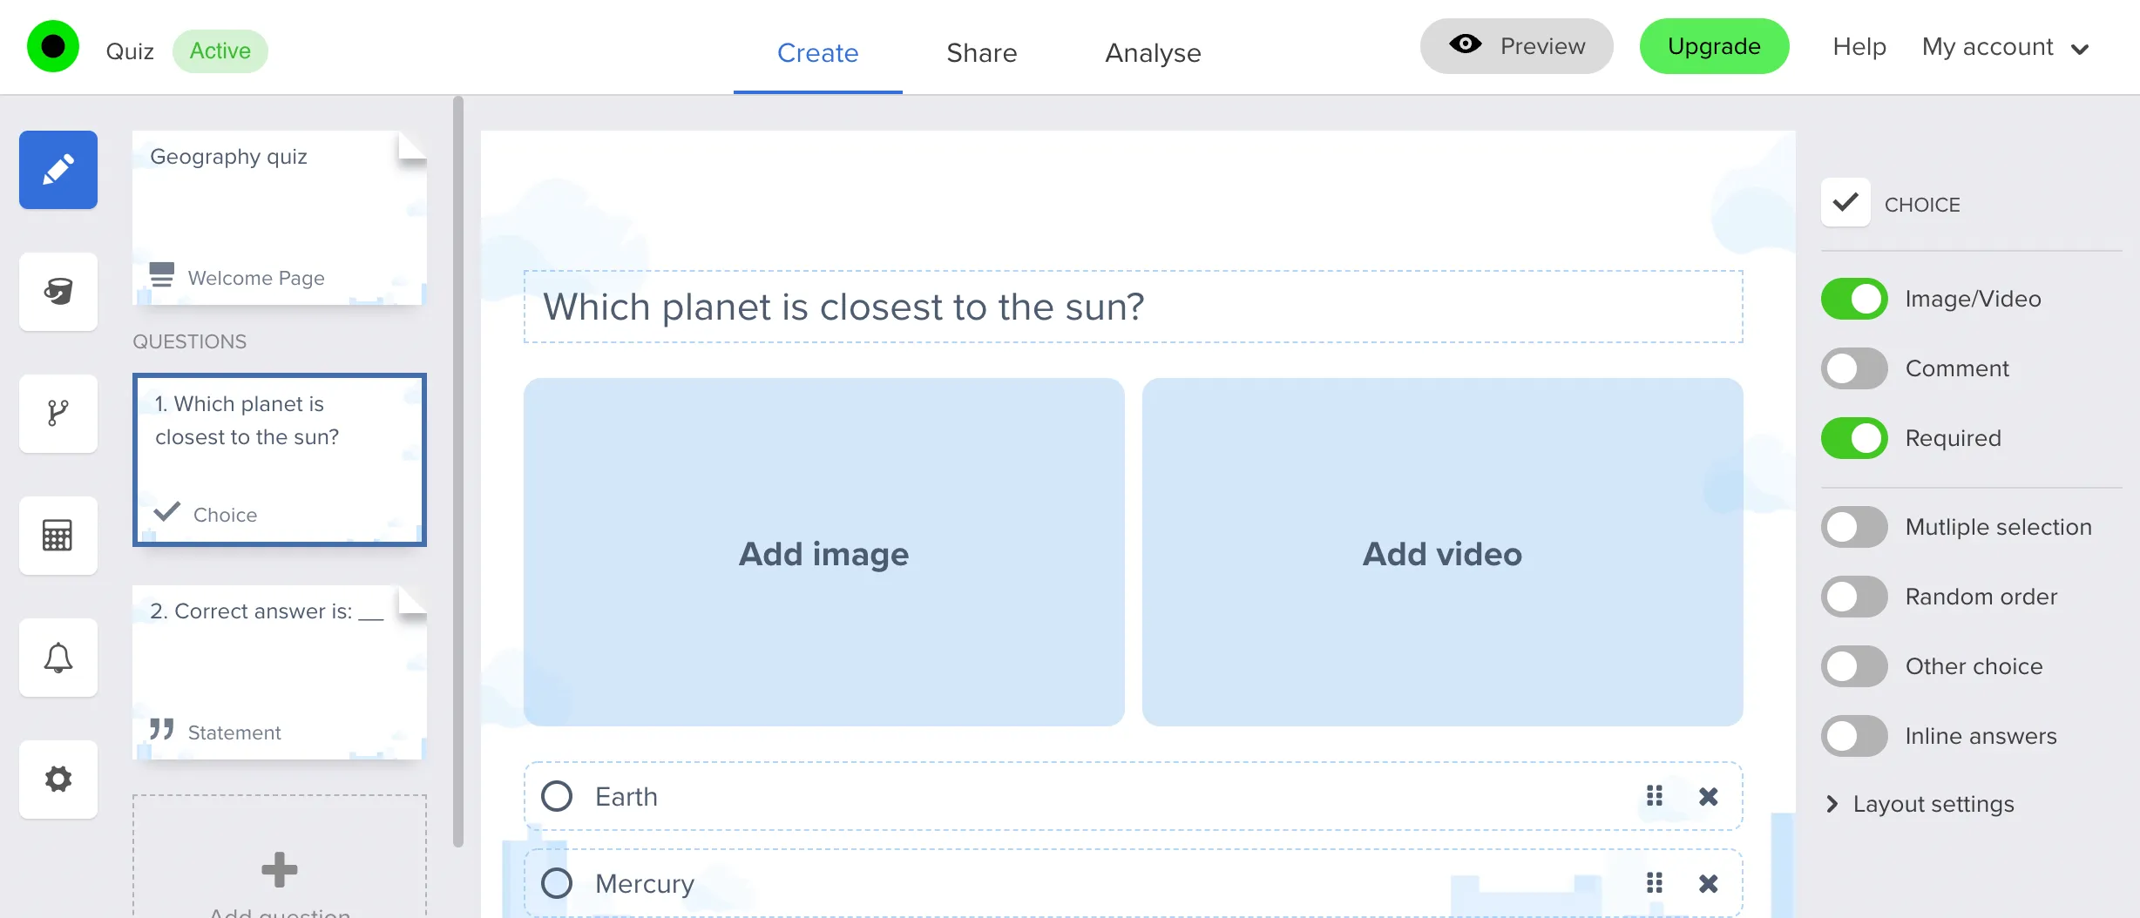Open the gear settings icon in sidebar
2140x918 pixels.
pos(58,780)
